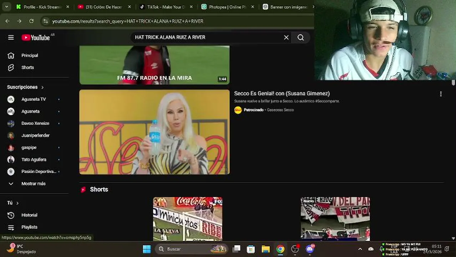The image size is (456, 257).
Task: Open File Explorer from the taskbar
Action: coord(266,249)
